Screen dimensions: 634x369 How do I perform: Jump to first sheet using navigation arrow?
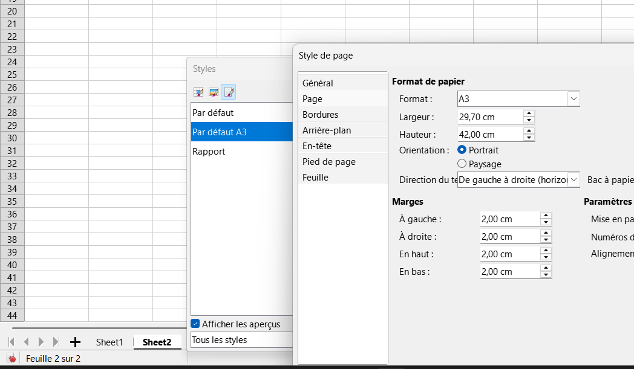(11, 342)
